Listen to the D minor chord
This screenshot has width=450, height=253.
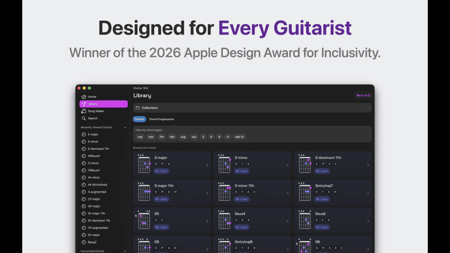coord(242,171)
